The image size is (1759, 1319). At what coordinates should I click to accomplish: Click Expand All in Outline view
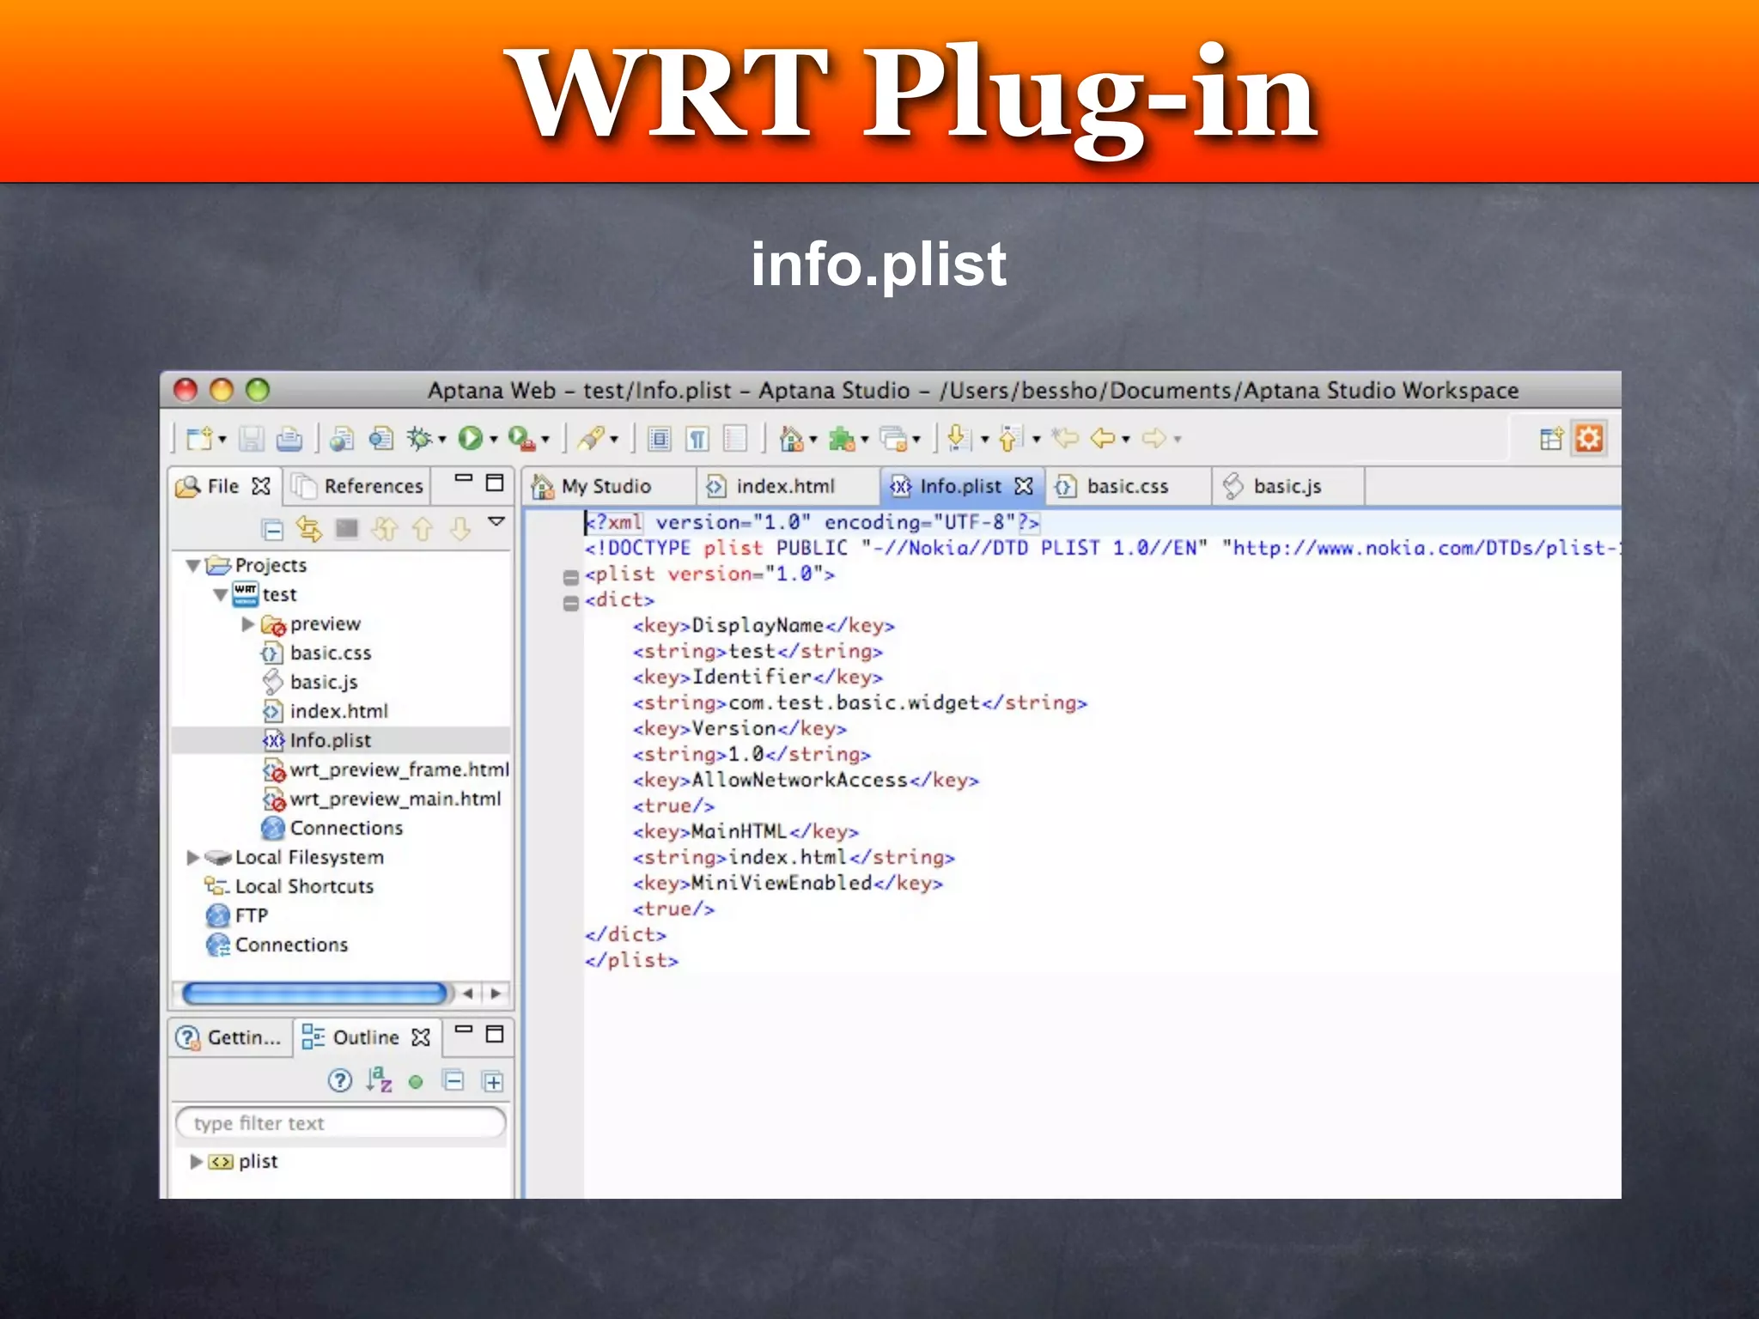point(493,1082)
